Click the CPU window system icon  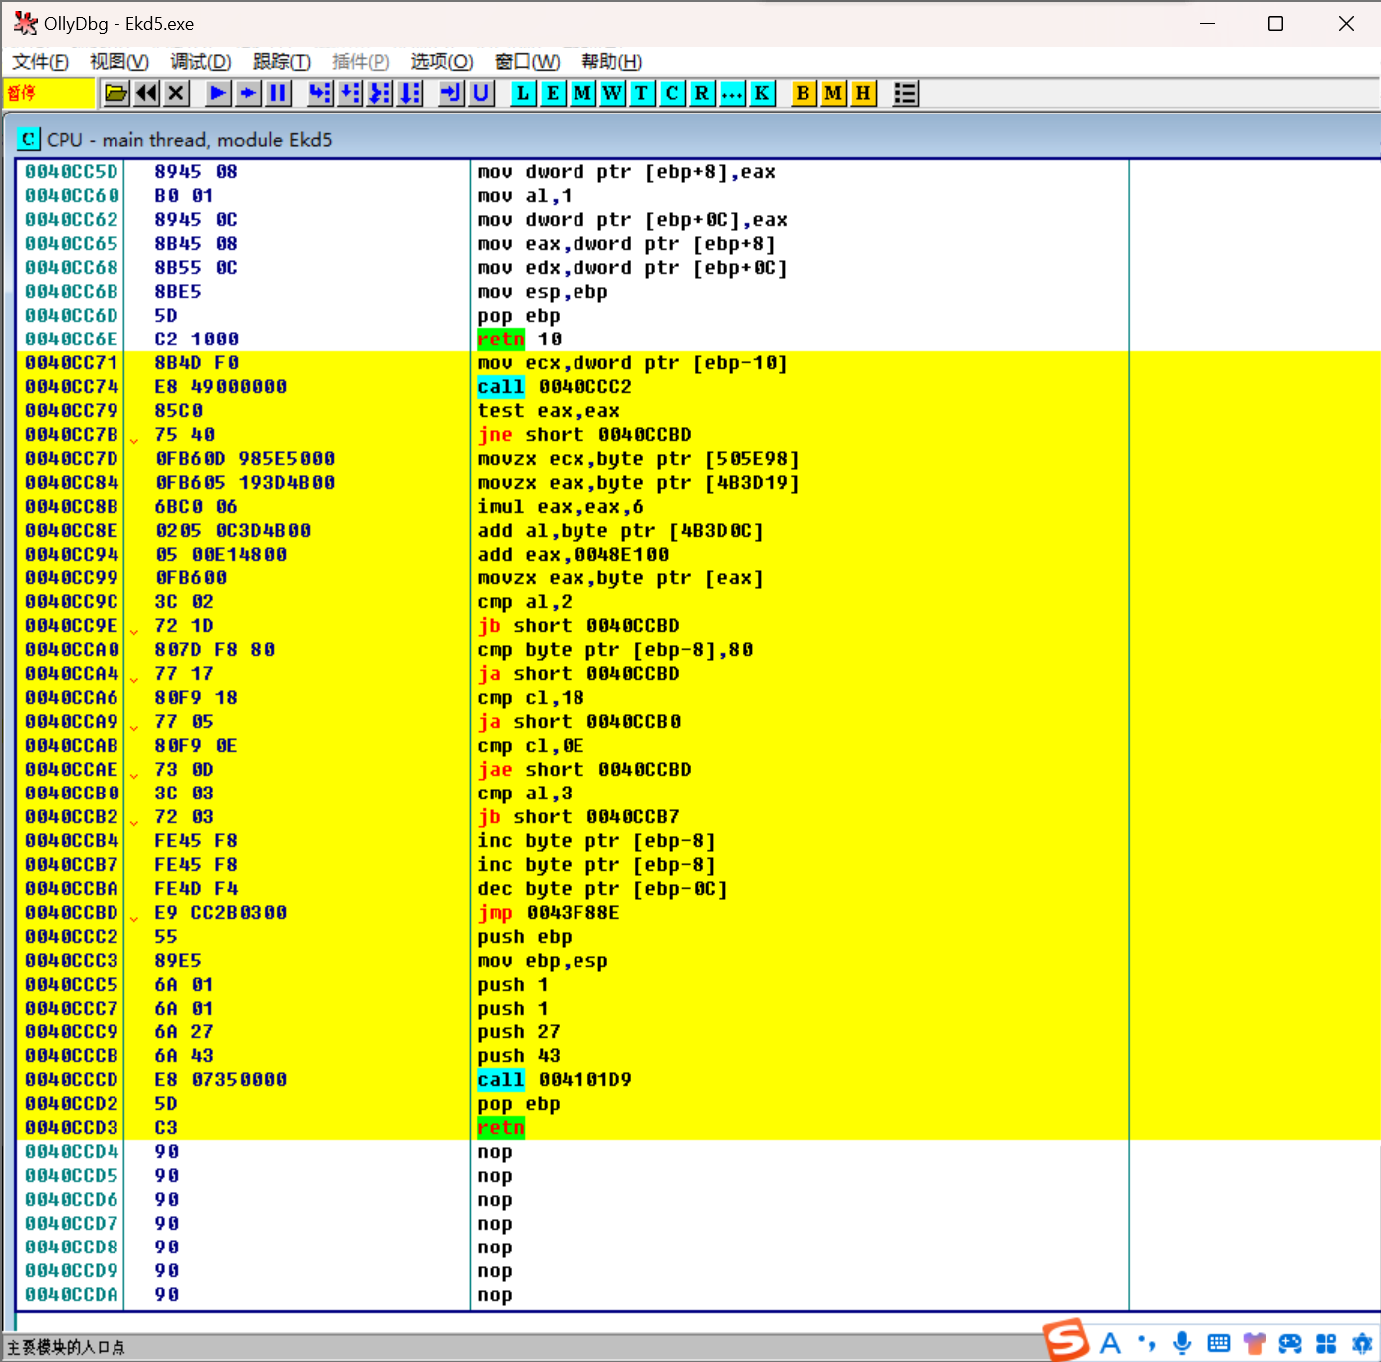click(x=29, y=139)
